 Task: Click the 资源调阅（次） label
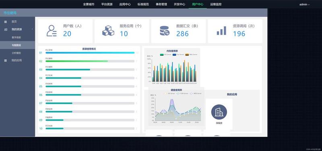point(244,26)
